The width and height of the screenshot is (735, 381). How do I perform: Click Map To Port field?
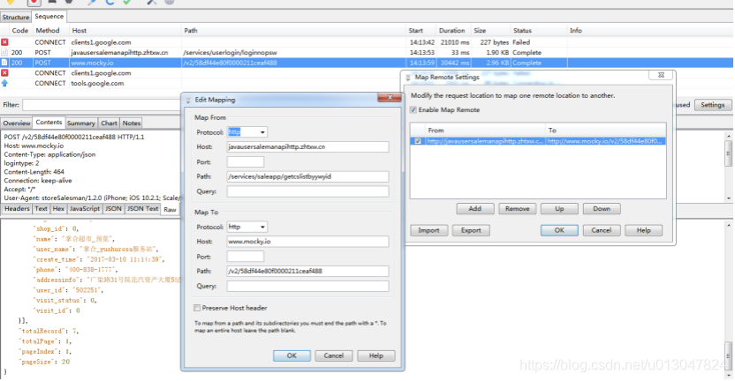tap(246, 257)
